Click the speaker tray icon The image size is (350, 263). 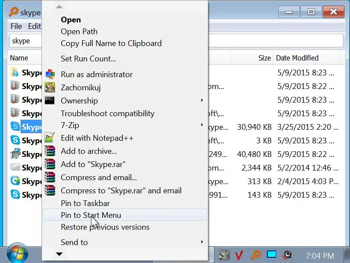pos(287,255)
